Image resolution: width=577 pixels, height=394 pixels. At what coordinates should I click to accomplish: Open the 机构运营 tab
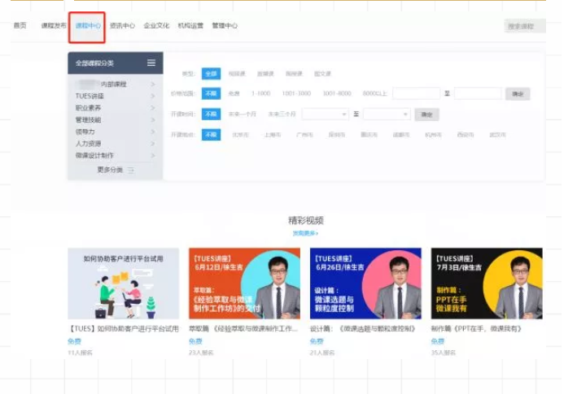click(190, 25)
